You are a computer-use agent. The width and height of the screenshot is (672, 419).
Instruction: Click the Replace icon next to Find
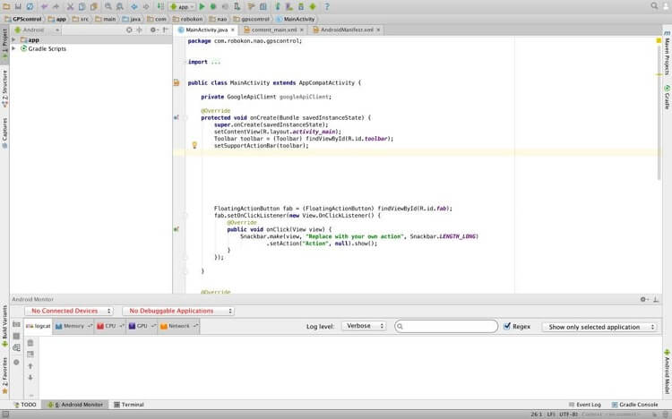coord(119,6)
